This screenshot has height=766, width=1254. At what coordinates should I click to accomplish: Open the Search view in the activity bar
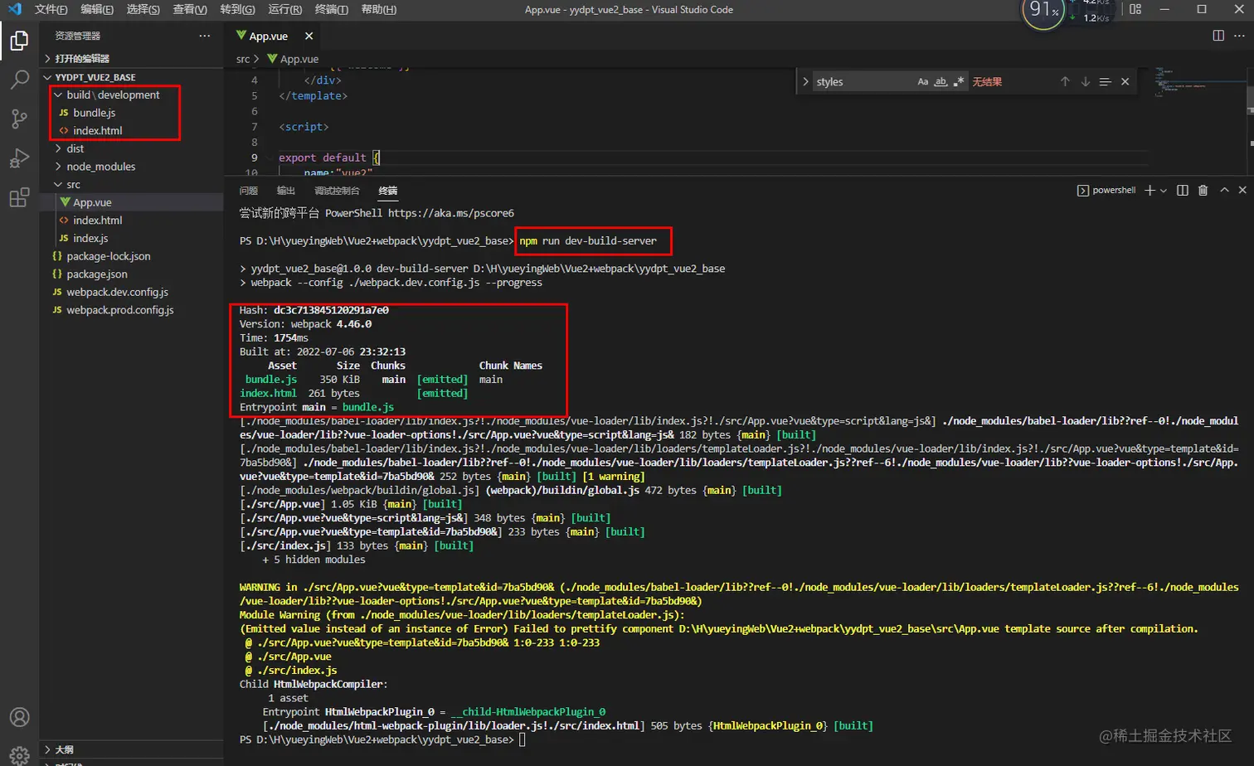[19, 80]
